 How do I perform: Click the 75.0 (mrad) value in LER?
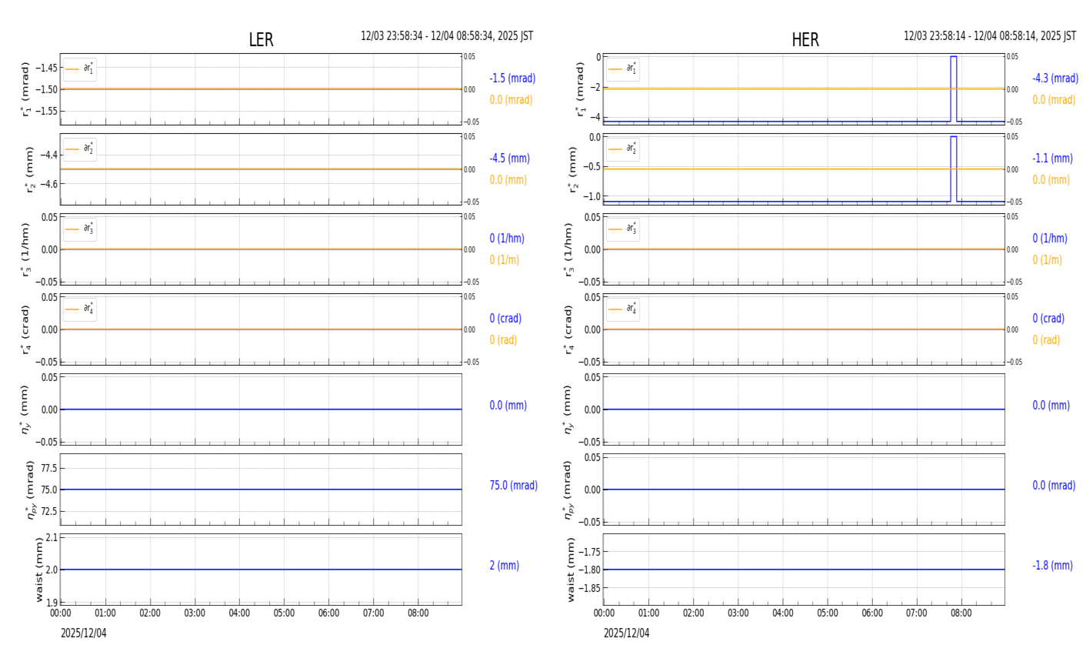click(513, 486)
